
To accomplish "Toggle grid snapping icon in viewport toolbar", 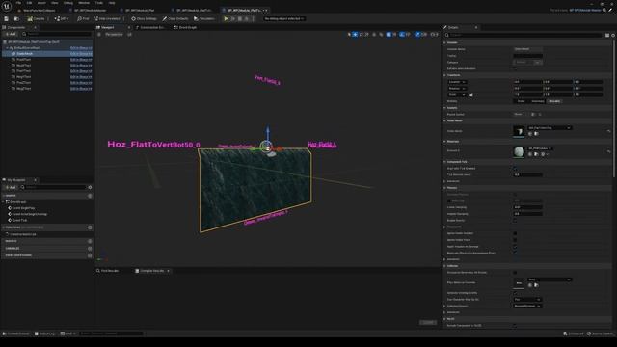I will point(389,35).
